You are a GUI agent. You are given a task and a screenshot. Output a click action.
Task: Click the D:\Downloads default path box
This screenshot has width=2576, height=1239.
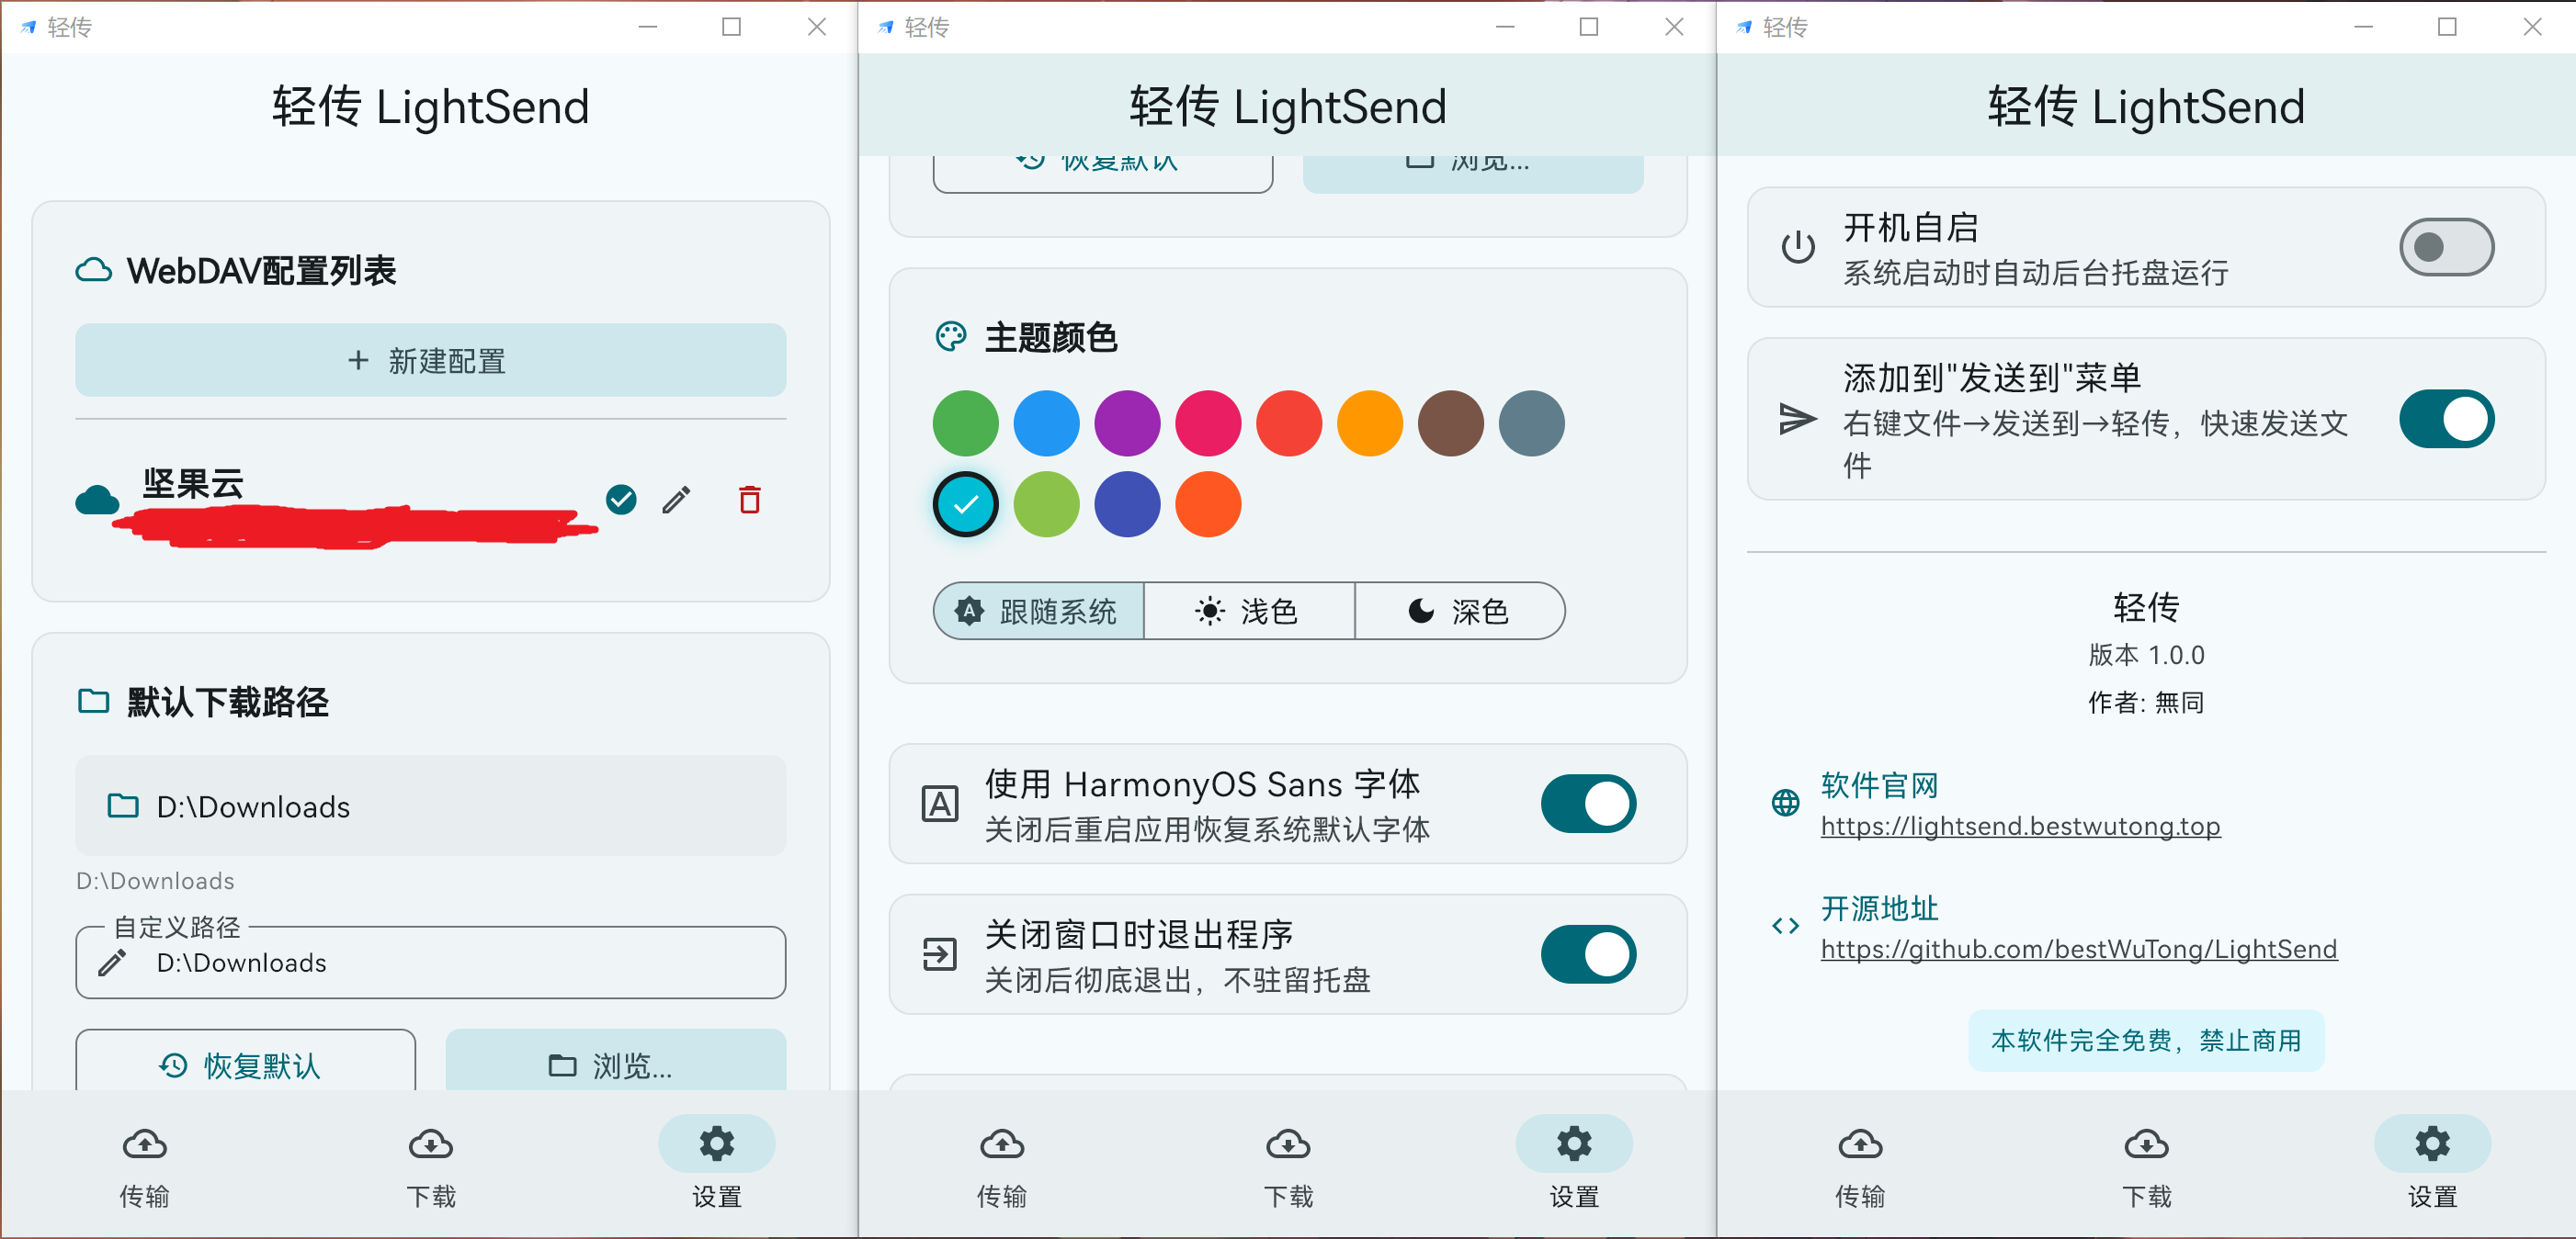[431, 805]
